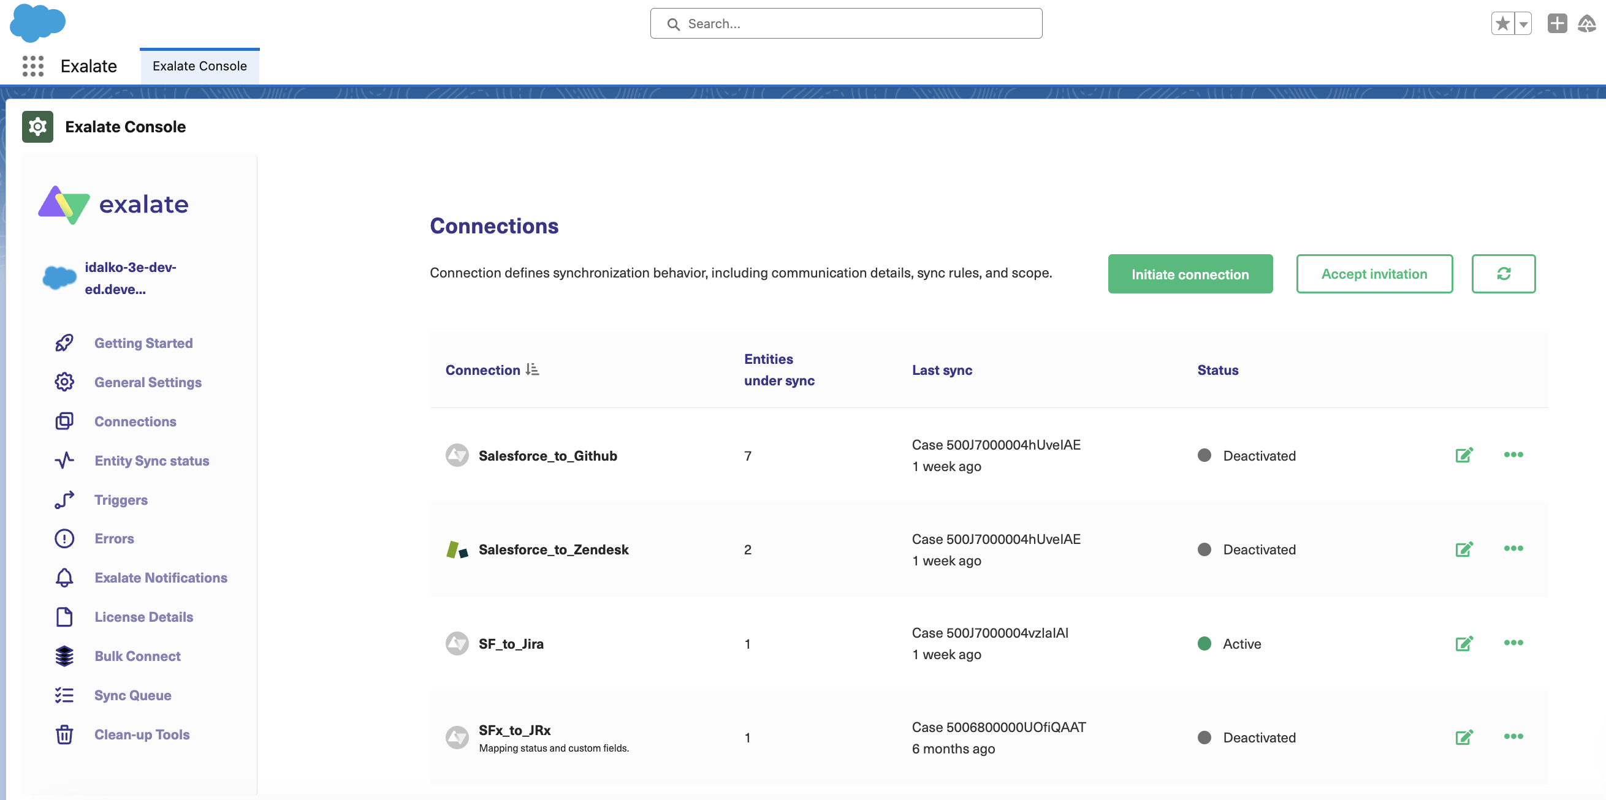Click the Status column header

pyautogui.click(x=1217, y=370)
